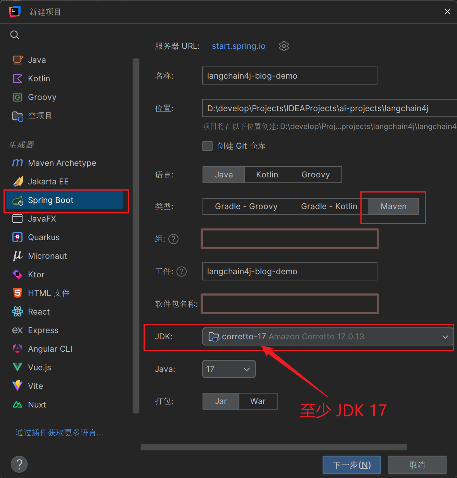Click the Vite lightning icon
Screen dimensions: 457x478
coord(17,385)
